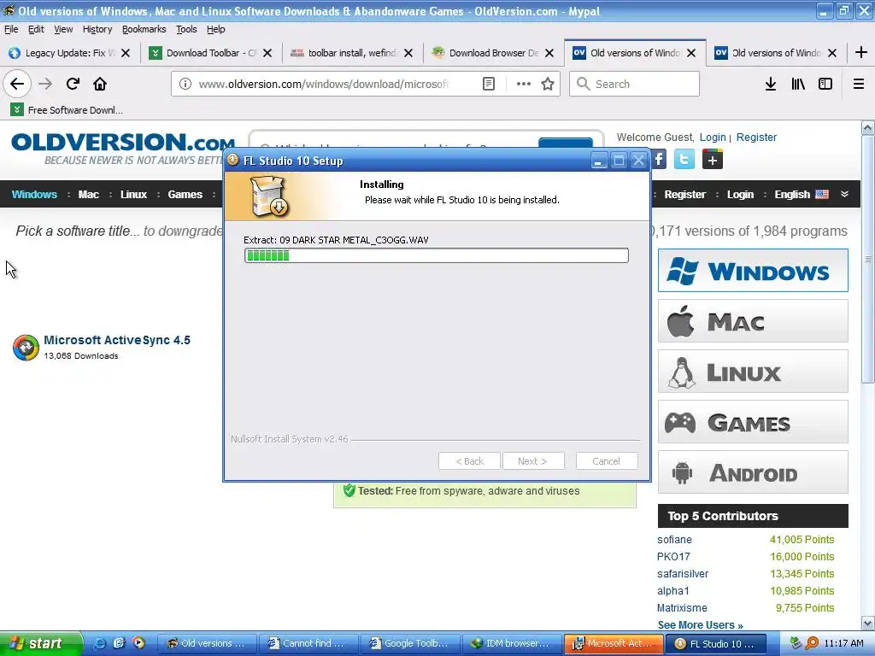Open the Help menu
875x656 pixels.
[x=216, y=29]
